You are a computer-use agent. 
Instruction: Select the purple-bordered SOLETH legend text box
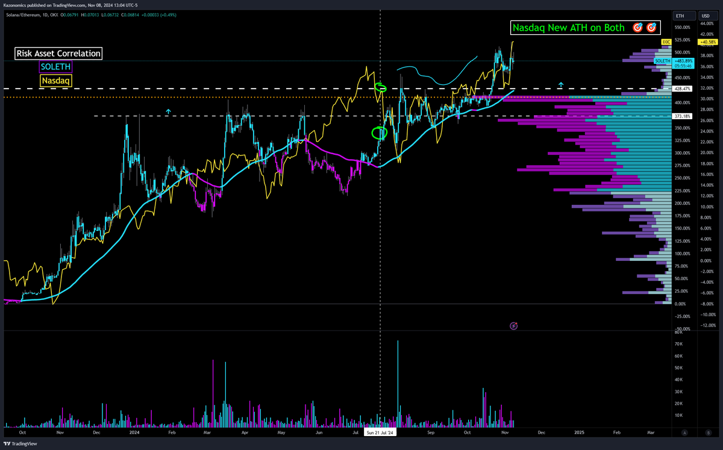(x=57, y=66)
